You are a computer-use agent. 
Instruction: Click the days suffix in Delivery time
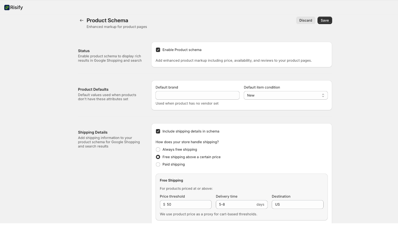[x=260, y=204]
